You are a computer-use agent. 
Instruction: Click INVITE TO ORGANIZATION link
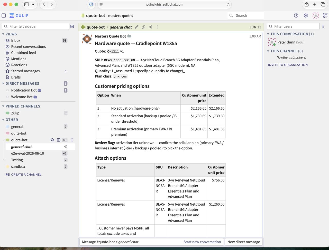tap(288, 65)
